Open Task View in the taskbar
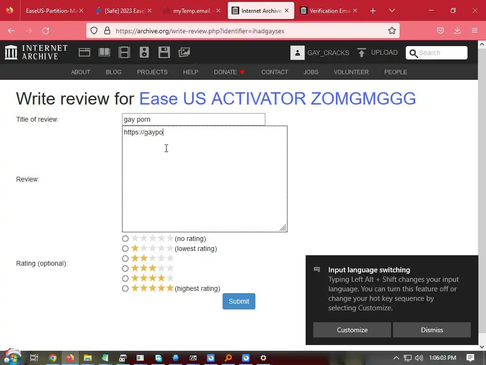The image size is (486, 365). tap(34, 358)
